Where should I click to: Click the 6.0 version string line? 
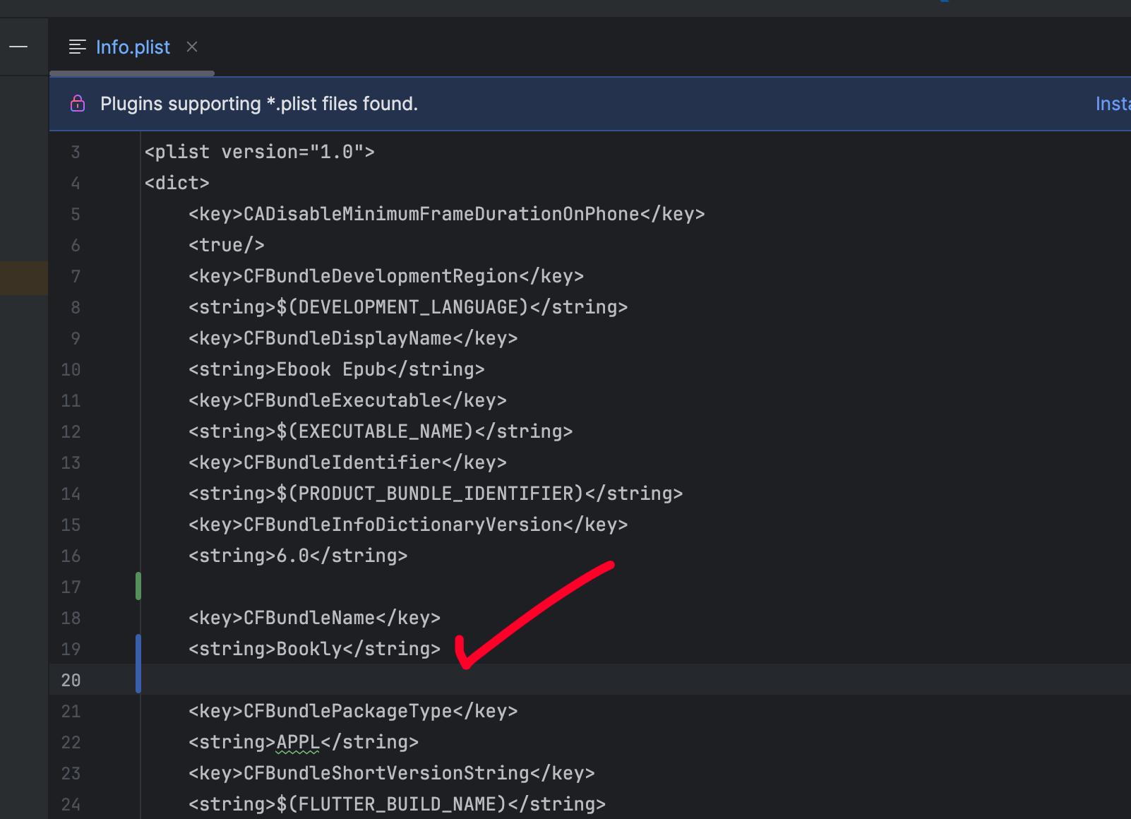(x=298, y=556)
